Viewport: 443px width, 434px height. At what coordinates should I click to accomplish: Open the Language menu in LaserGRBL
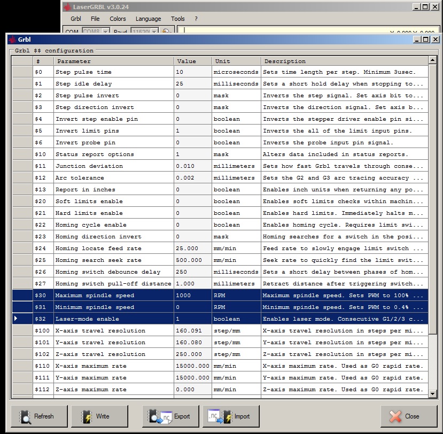coord(149,19)
